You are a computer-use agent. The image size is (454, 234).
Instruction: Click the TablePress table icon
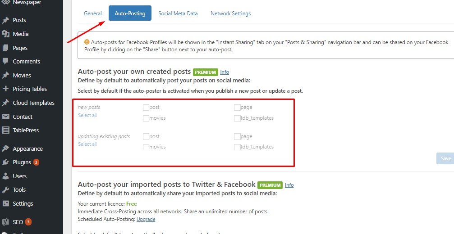[x=5, y=130]
